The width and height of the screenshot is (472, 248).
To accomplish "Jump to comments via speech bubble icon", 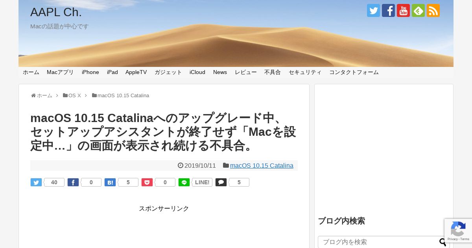I will click(x=221, y=182).
